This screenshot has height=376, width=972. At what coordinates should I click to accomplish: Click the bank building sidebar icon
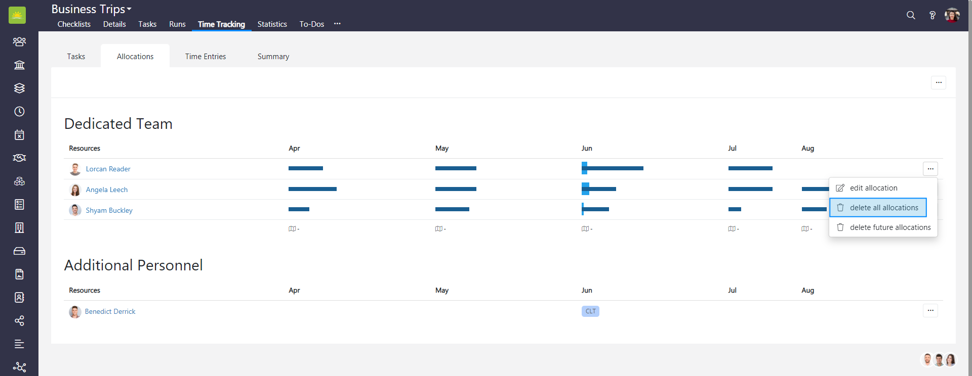tap(19, 65)
